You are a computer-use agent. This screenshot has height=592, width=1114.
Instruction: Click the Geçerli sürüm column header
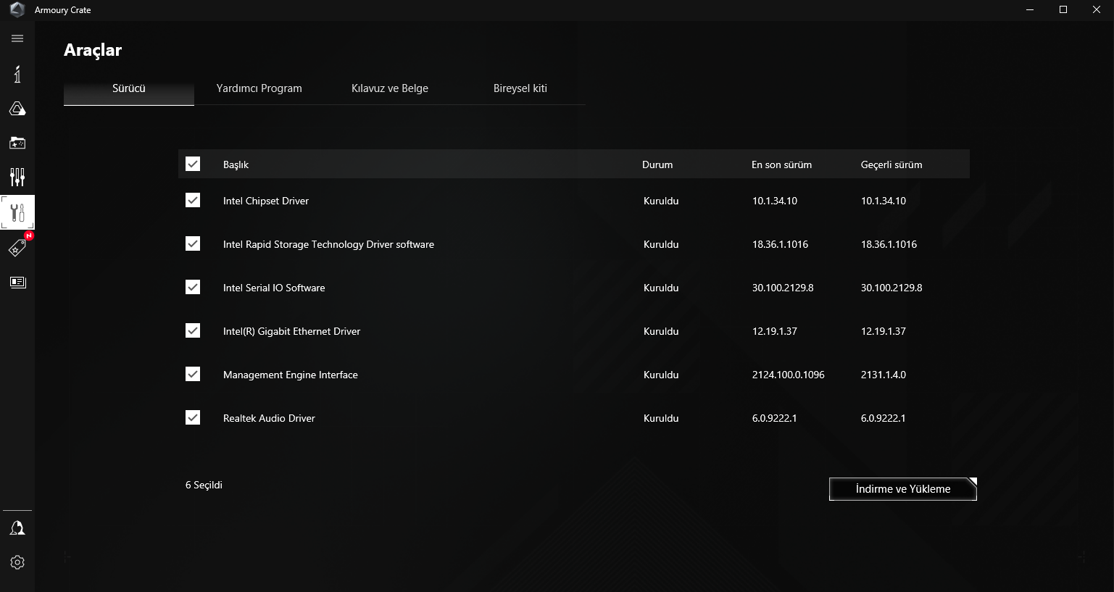(891, 164)
